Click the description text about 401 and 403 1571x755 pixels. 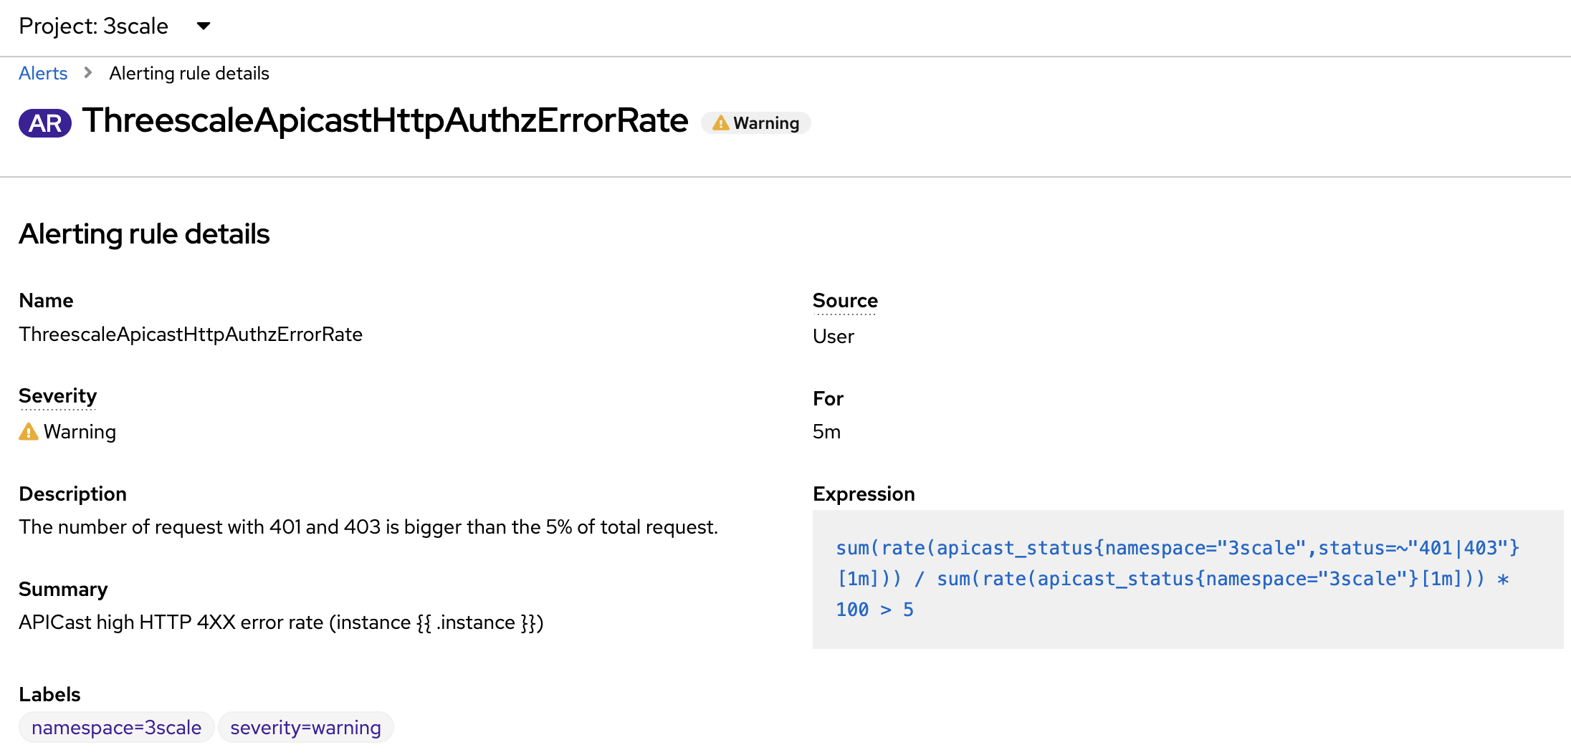368,527
